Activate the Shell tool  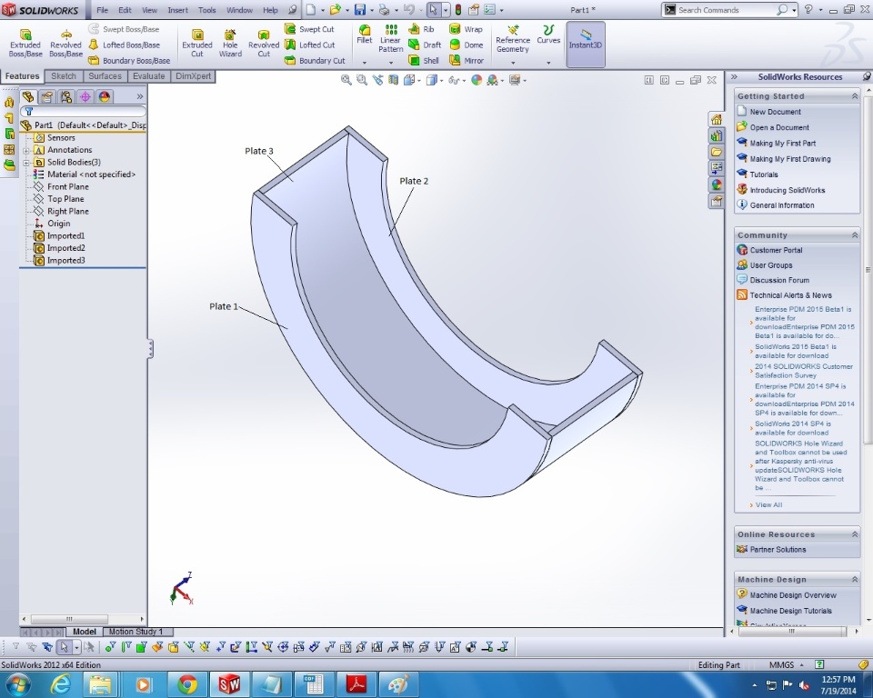click(x=424, y=60)
